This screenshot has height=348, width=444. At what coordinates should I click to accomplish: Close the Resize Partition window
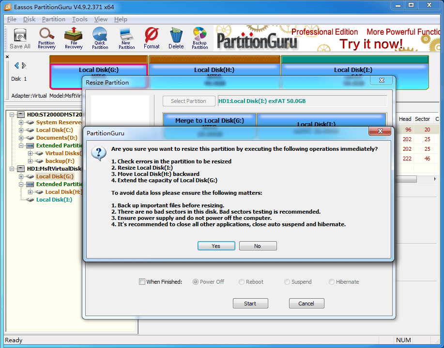tap(382, 80)
